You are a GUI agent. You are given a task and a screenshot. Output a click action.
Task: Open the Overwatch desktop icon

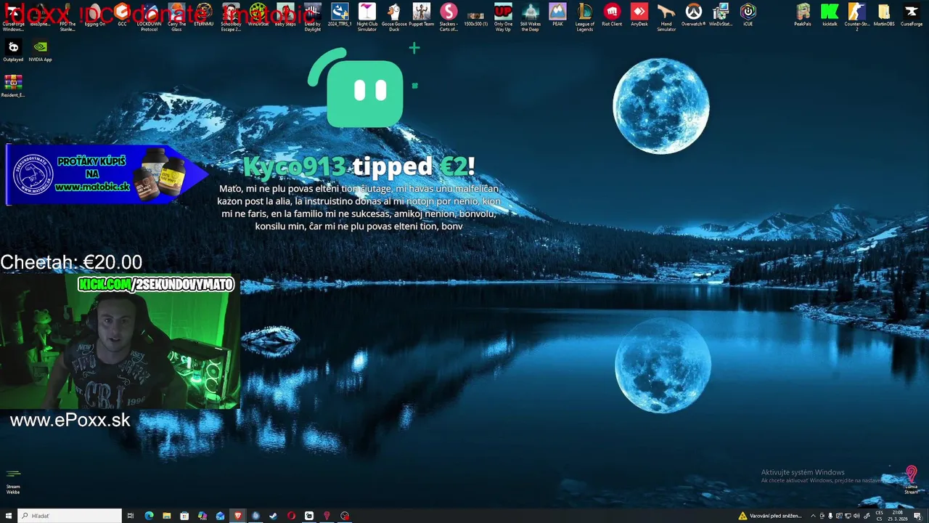[693, 15]
